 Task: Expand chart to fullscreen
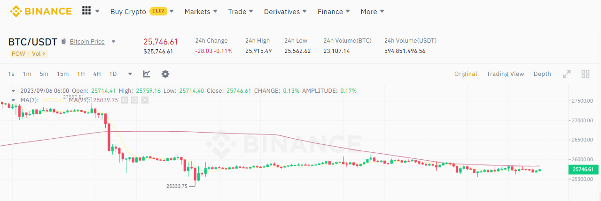click(x=567, y=74)
